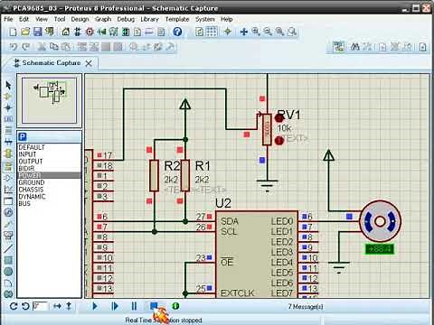Open the System menu
The width and height of the screenshot is (434, 325).
(205, 19)
